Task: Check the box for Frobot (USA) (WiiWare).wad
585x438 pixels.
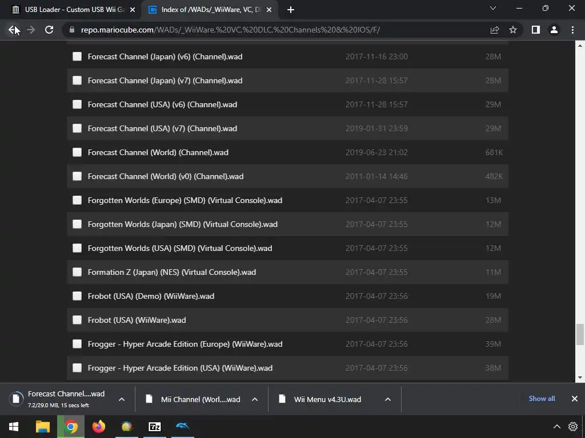Action: pos(77,319)
